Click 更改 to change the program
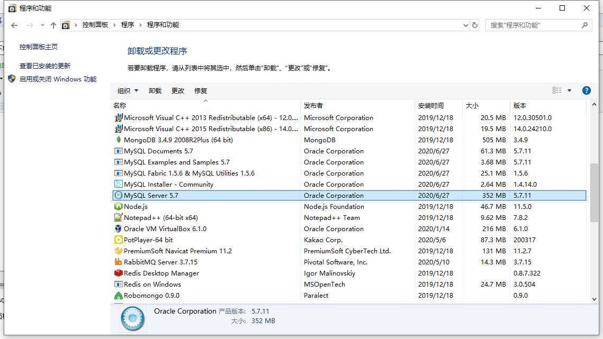 pyautogui.click(x=178, y=91)
